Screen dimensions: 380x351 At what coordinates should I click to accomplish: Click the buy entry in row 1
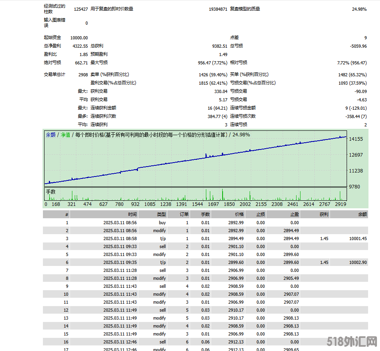point(162,223)
